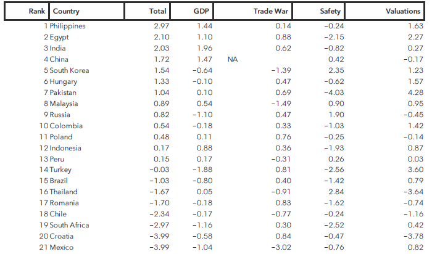Select India's GDP value 1.96
The image size is (432, 254).
pos(204,48)
